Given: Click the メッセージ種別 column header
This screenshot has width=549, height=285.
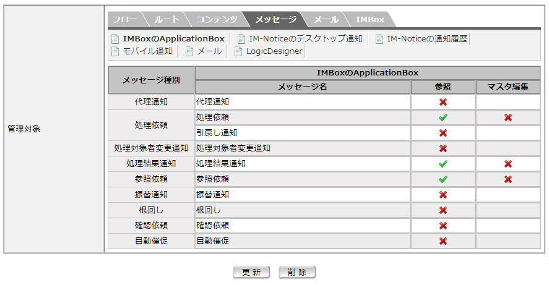Looking at the screenshot, I should tap(151, 80).
